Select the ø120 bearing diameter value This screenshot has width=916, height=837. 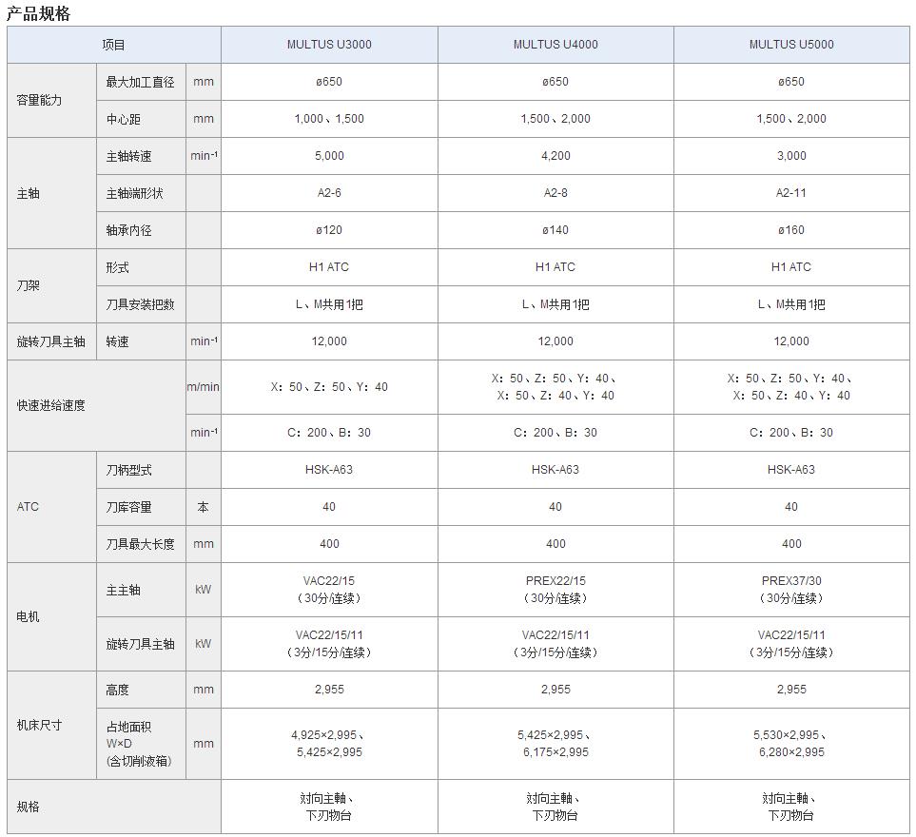[x=329, y=230]
